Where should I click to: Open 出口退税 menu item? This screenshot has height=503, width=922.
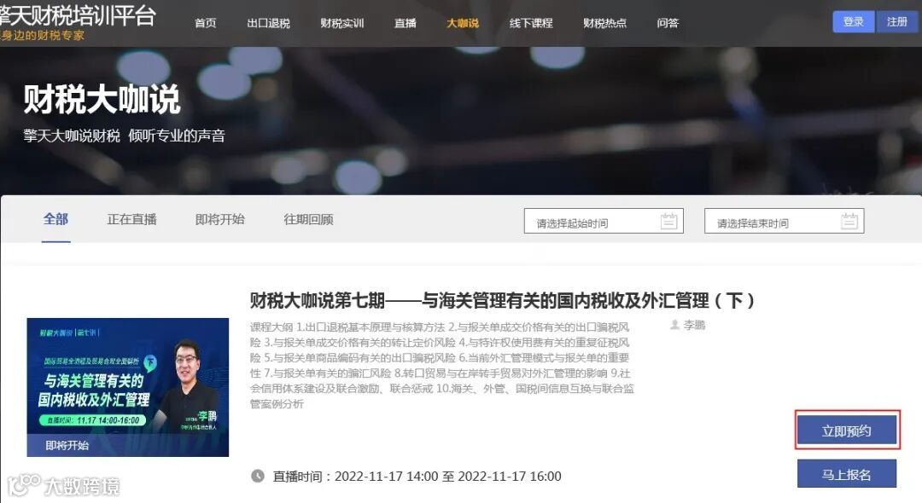pos(269,23)
